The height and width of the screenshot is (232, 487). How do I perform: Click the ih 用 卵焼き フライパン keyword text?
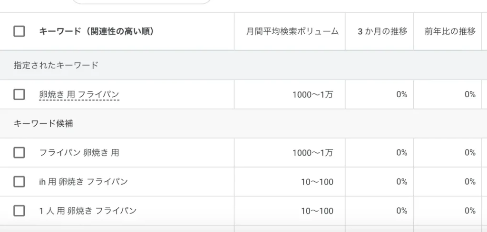(x=83, y=182)
